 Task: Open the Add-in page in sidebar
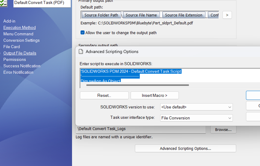(x=9, y=21)
